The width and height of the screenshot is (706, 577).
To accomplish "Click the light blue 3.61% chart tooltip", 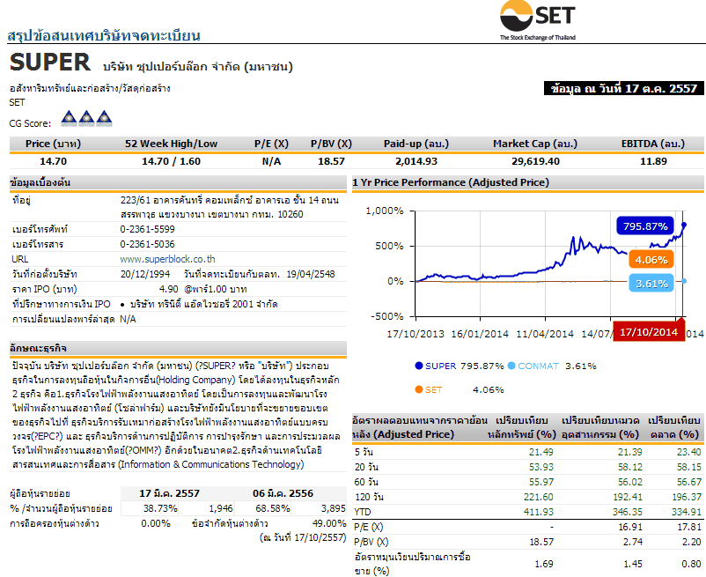I will click(651, 284).
